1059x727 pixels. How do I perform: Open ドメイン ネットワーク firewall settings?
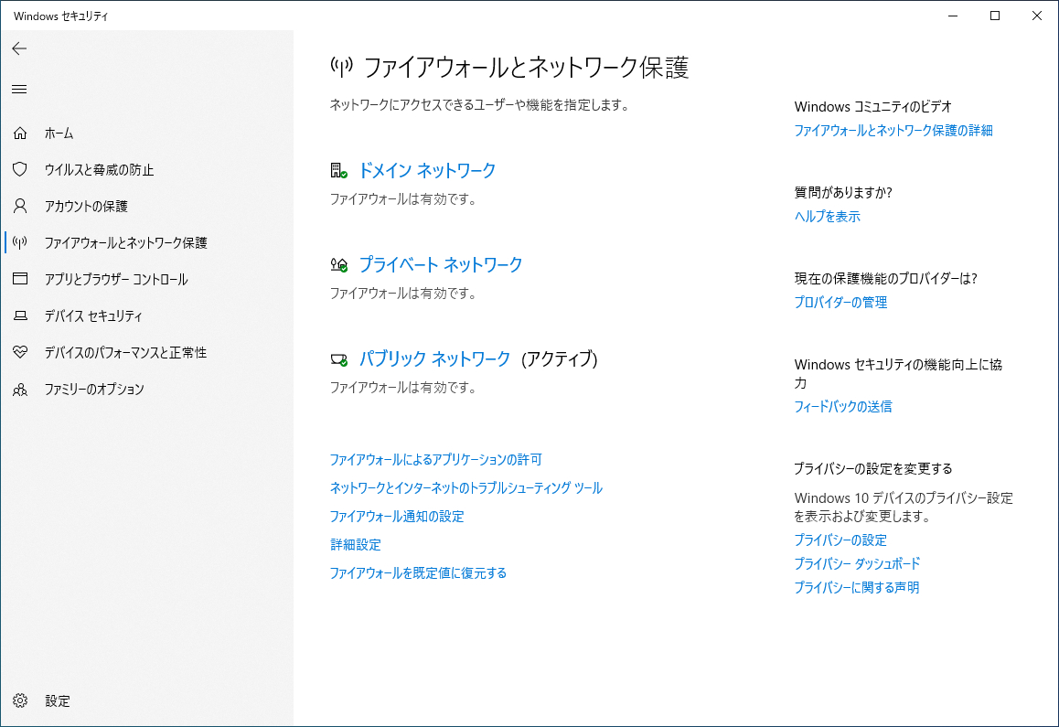(427, 170)
